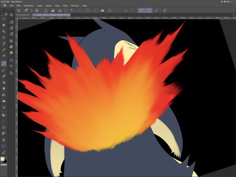Select the Selection pen tool
Viewport: 236px width, 177px height.
(3, 43)
